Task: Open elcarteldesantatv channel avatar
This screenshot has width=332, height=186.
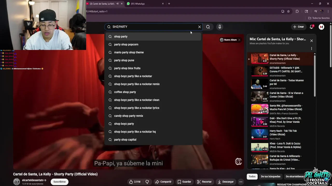Action: tap(17, 182)
